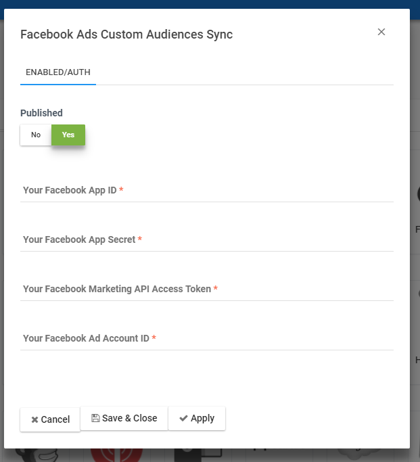
Task: Click the checkmark icon on Apply
Action: 183,418
